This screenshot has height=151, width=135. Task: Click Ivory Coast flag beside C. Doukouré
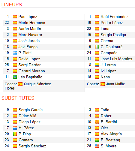pyautogui.click(x=97, y=47)
